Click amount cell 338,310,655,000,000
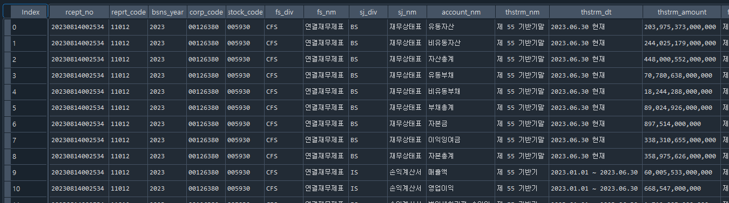 pyautogui.click(x=682, y=140)
